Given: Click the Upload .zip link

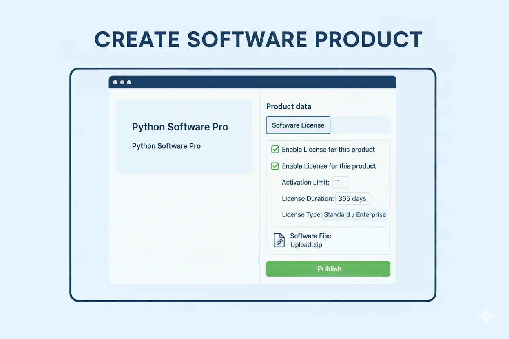Looking at the screenshot, I should tap(305, 245).
